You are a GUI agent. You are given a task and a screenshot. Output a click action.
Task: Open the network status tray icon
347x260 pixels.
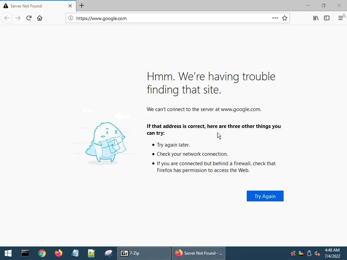293,253
